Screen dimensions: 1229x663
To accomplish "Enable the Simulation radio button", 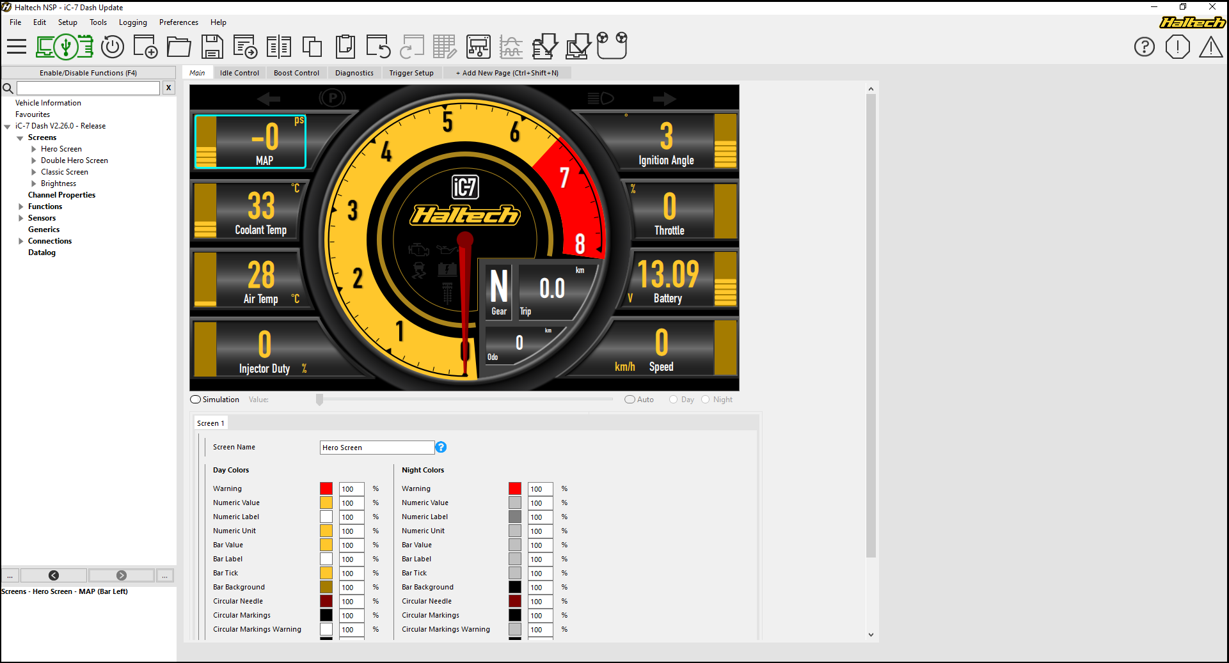I will click(x=196, y=400).
